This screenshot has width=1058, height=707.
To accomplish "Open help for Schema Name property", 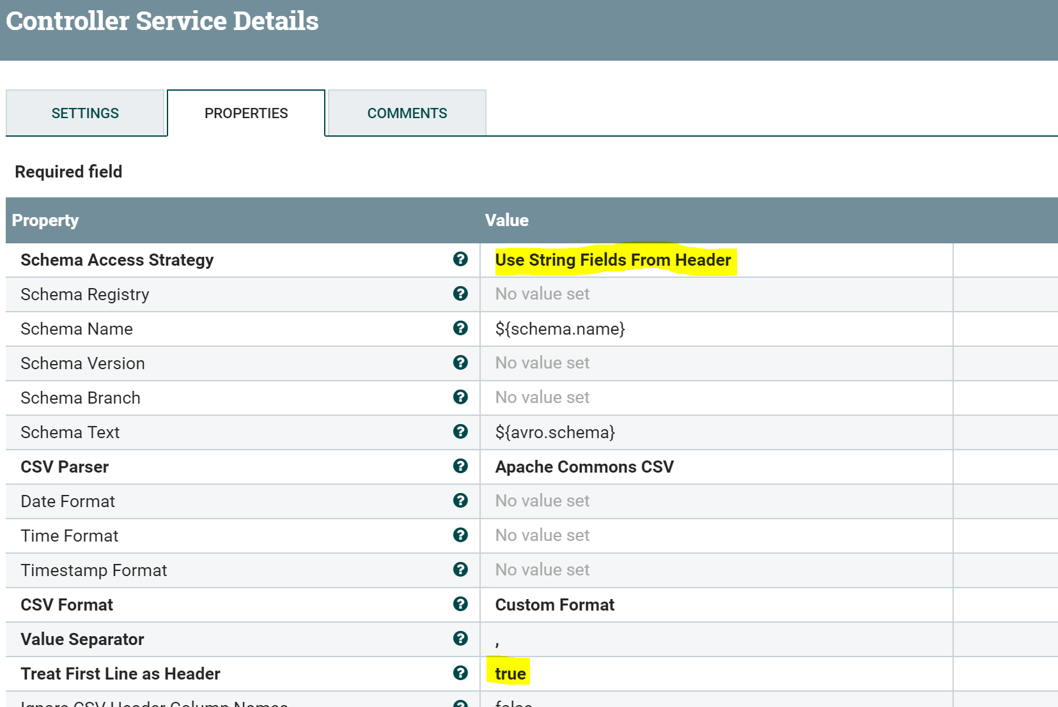I will [461, 328].
